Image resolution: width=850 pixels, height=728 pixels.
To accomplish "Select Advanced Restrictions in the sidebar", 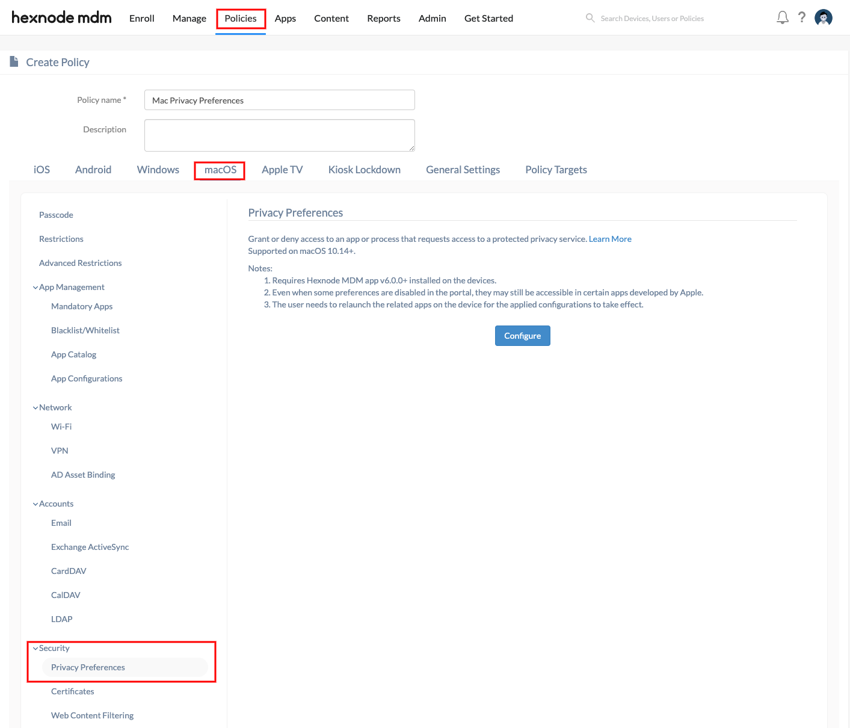I will pos(81,263).
